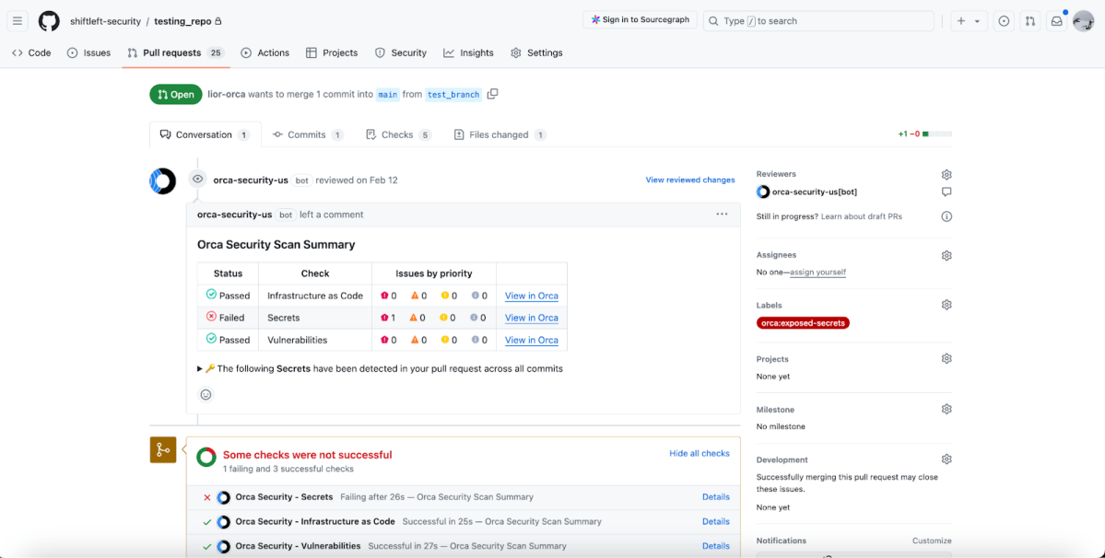
Task: Click the red X on failing Secrets check
Action: [206, 497]
